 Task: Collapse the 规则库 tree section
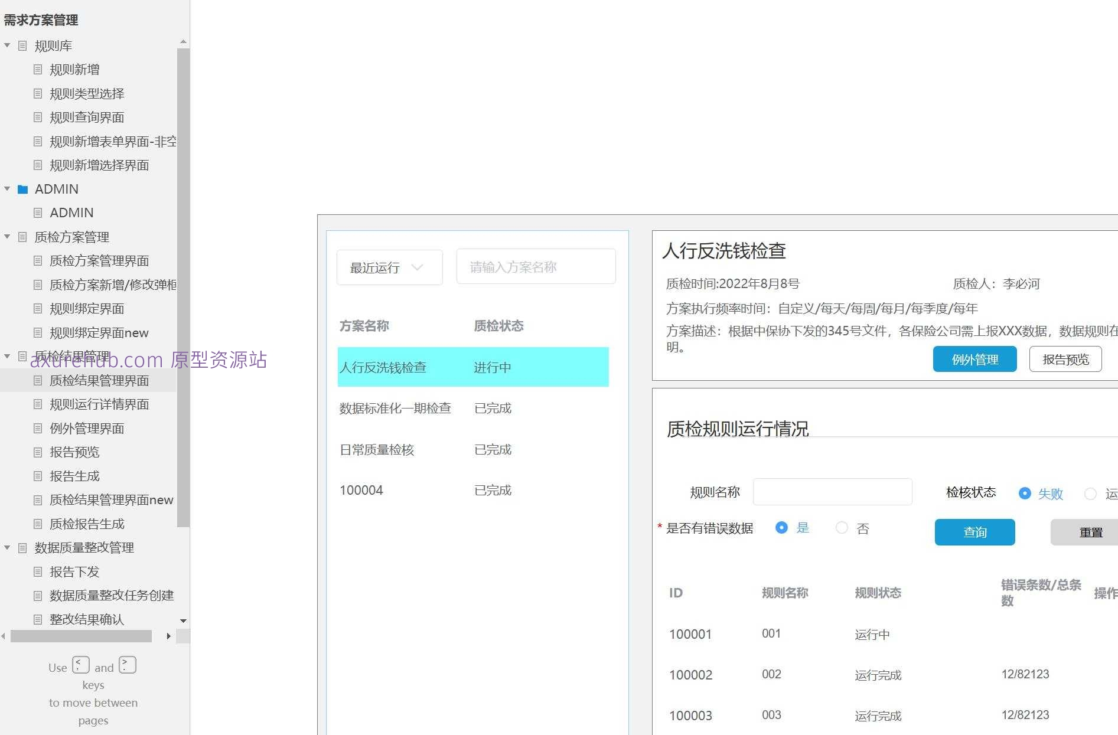click(7, 45)
